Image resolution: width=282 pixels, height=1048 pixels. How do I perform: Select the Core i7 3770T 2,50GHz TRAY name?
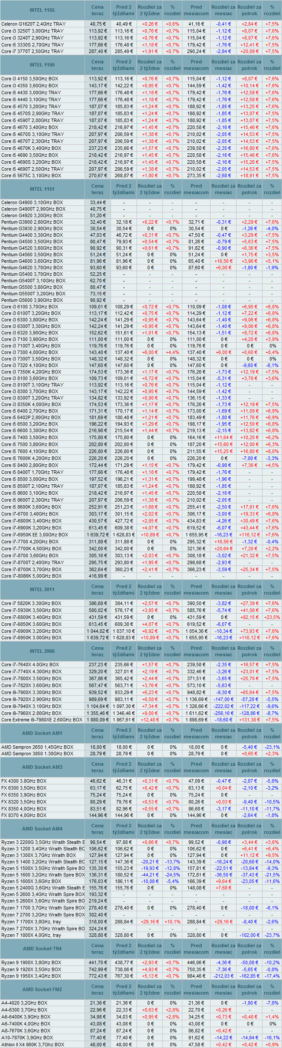pyautogui.click(x=32, y=51)
